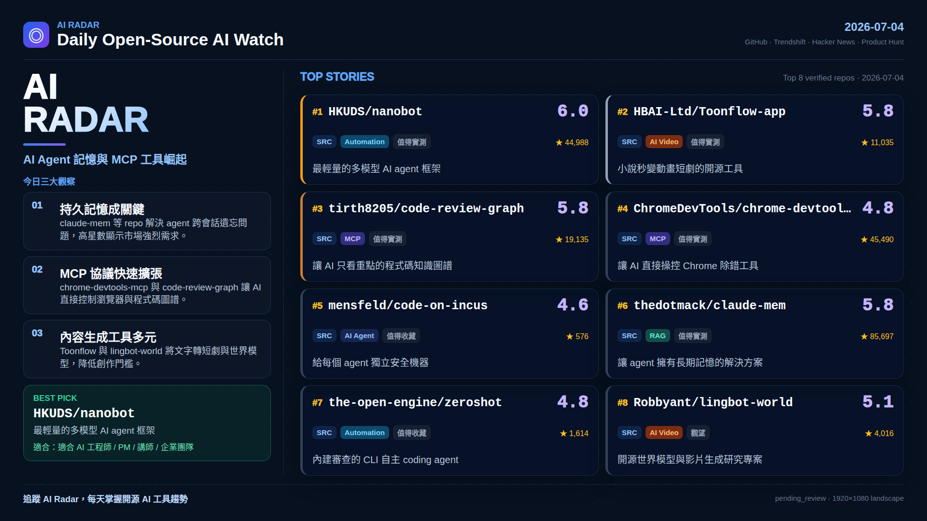927x521 pixels.
Task: Click the SRC badge on Toonflow-app card
Action: point(629,142)
